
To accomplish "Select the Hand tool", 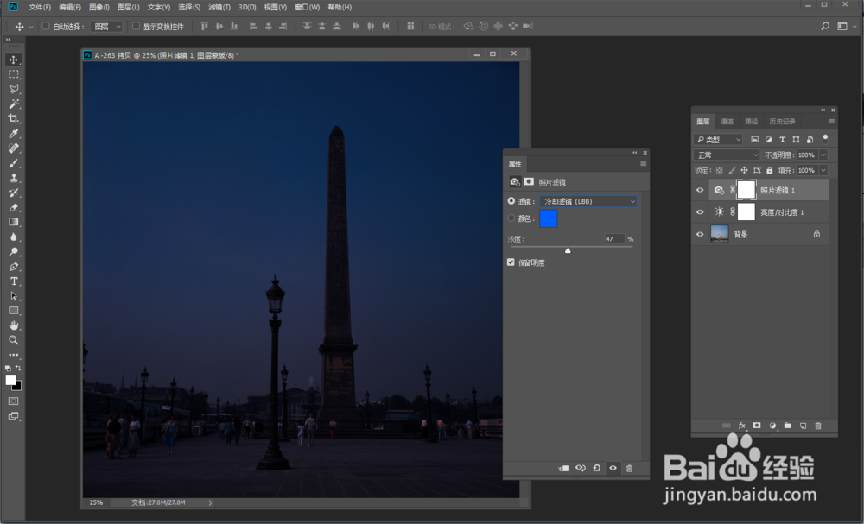I will (x=14, y=325).
